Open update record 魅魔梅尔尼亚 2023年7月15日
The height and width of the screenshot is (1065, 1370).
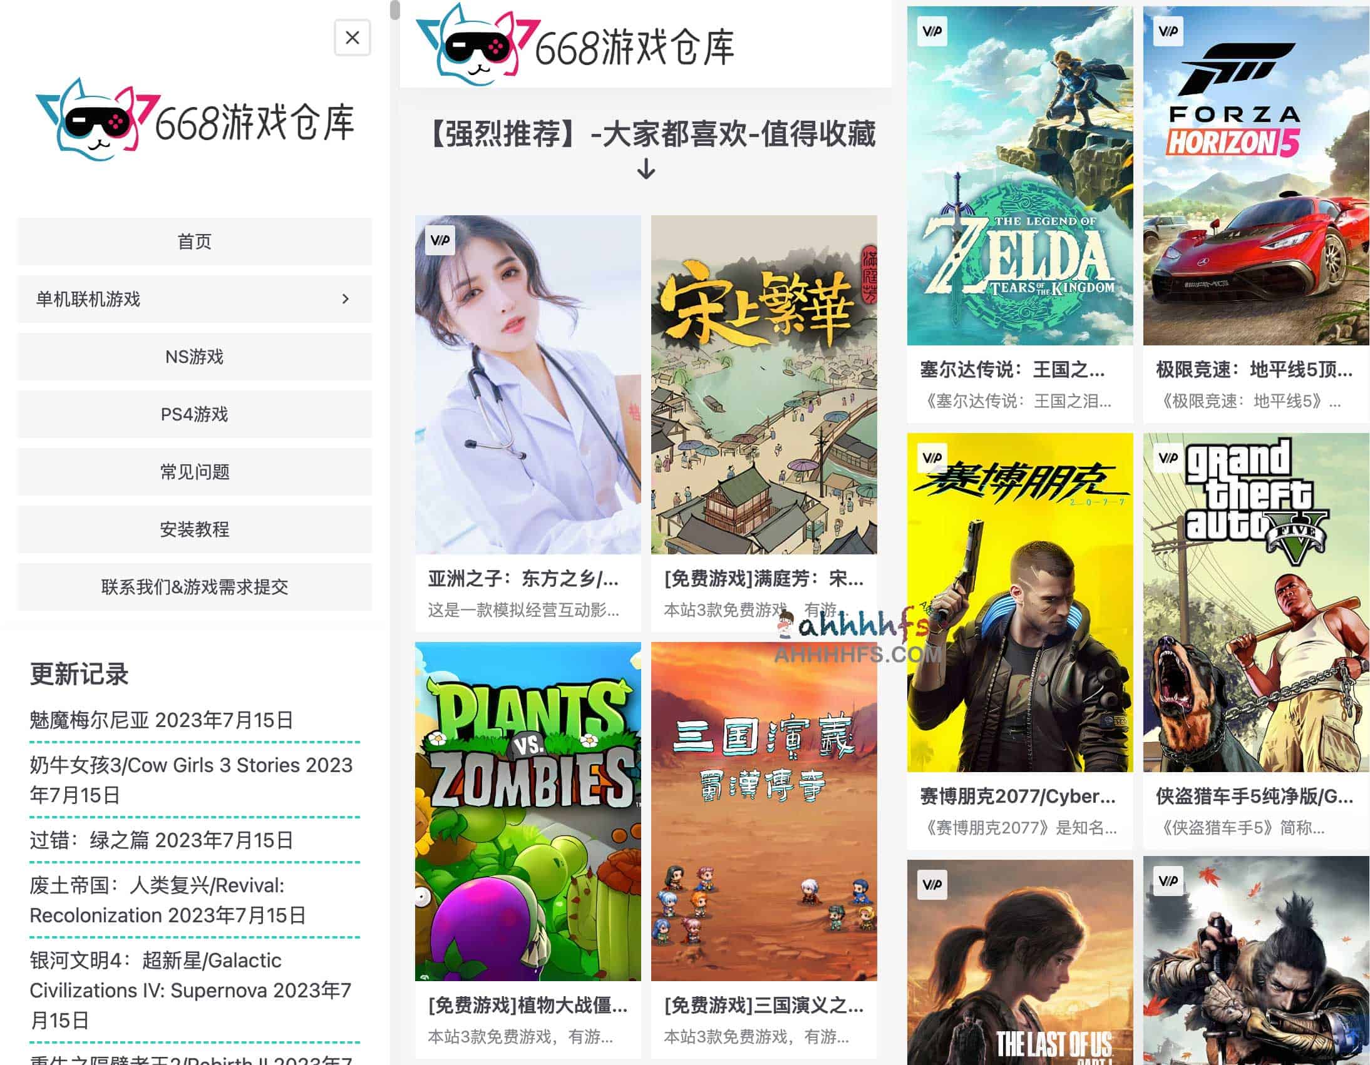[161, 720]
